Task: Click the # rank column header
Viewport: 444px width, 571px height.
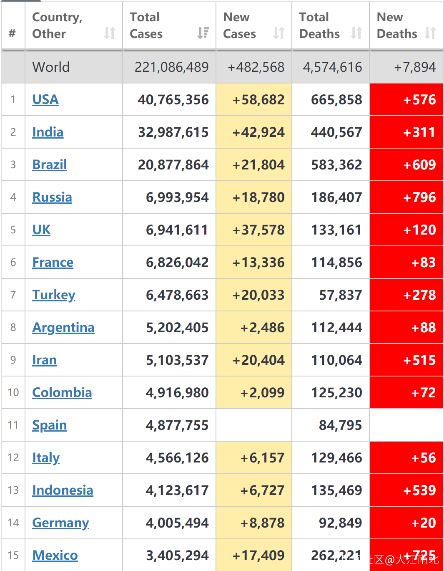Action: pos(13,33)
